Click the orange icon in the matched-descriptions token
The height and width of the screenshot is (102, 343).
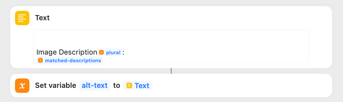(41, 60)
